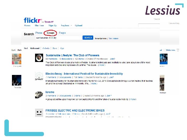The width and height of the screenshot is (187, 140).
Task: Sort group results by Size
Action: click(x=55, y=48)
